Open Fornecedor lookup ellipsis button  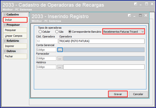[x=60, y=59]
